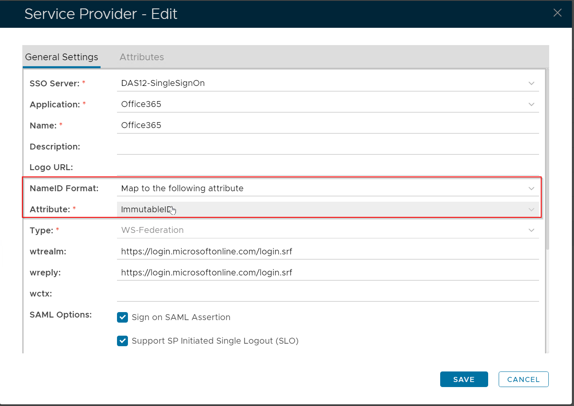Expand the NameID Format dropdown arrow
Viewport: 574px width, 406px height.
pyautogui.click(x=531, y=189)
